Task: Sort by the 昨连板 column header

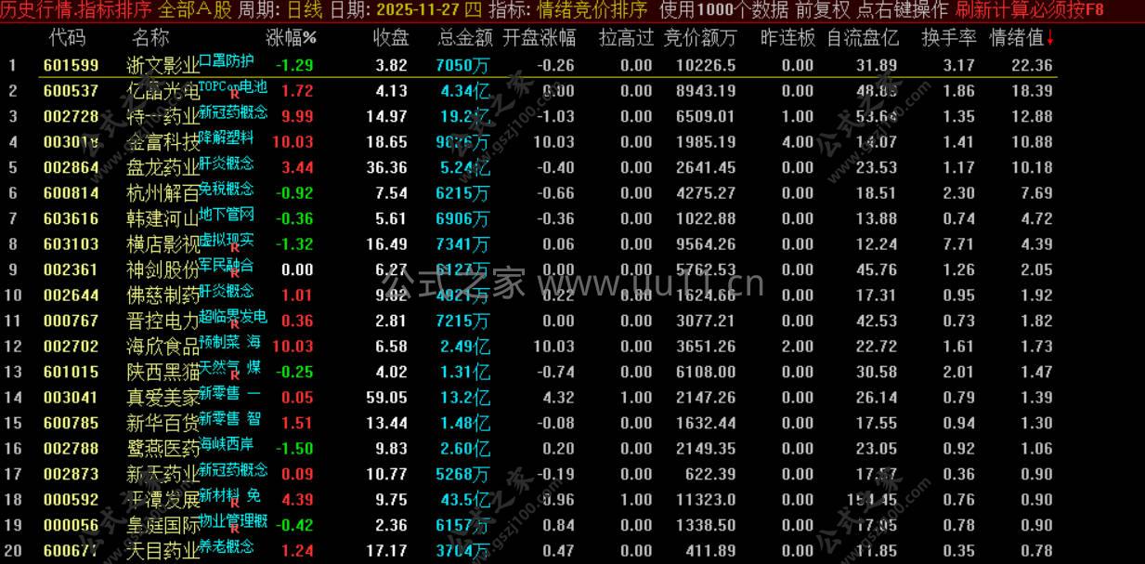Action: pyautogui.click(x=787, y=38)
